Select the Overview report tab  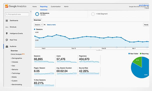tap(37, 20)
